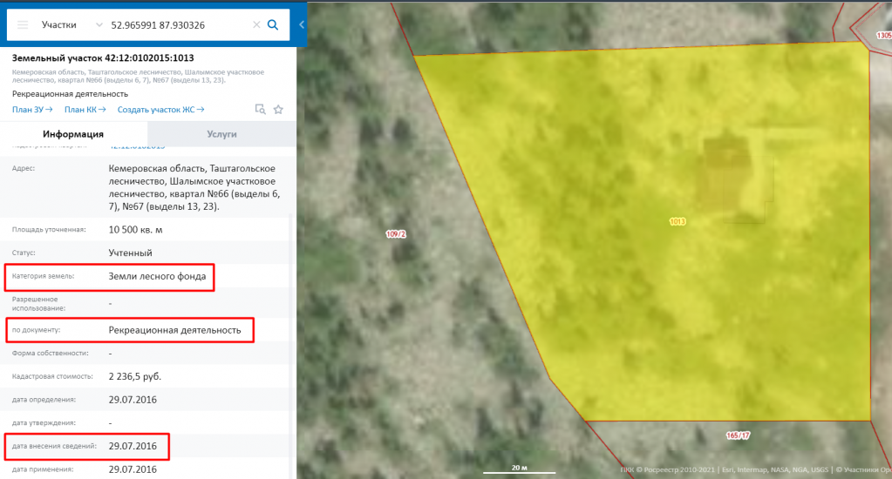Select the parcel title 42:12:0102015:1013
This screenshot has height=479, width=892.
click(x=103, y=58)
